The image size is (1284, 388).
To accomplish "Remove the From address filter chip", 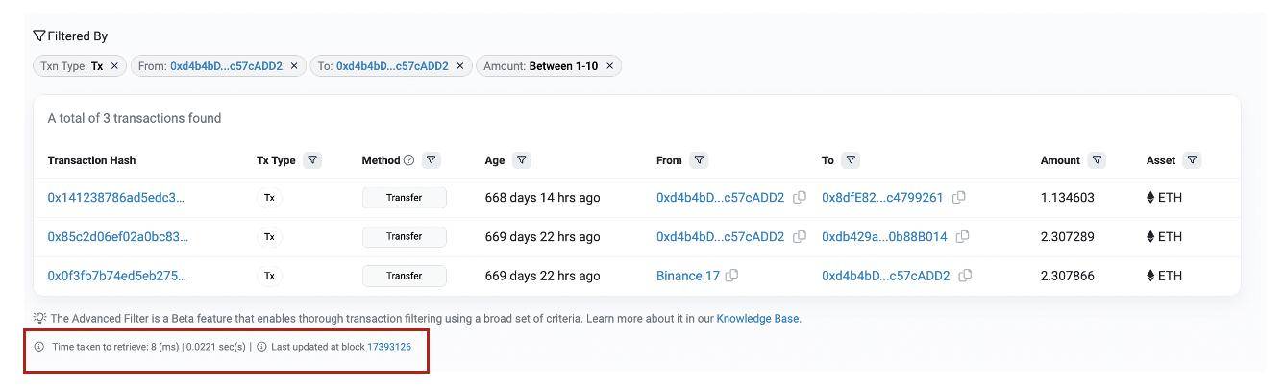I will (294, 66).
